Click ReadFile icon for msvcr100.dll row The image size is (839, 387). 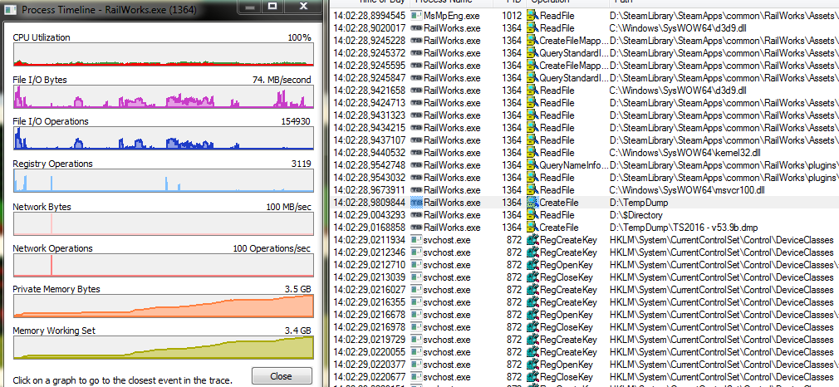(532, 190)
